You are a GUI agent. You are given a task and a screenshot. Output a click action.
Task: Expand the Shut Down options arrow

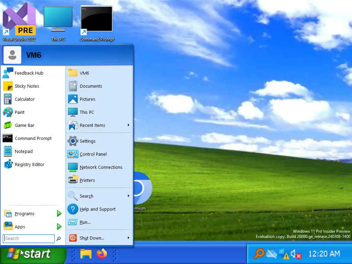[129, 238]
